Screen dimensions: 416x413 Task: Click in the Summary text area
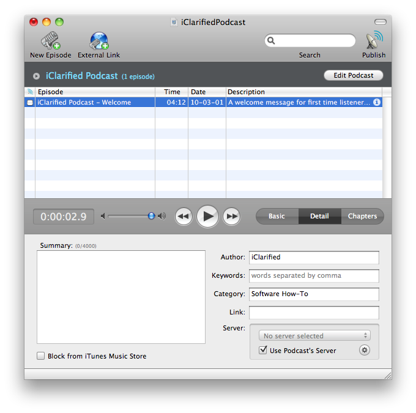pyautogui.click(x=121, y=297)
